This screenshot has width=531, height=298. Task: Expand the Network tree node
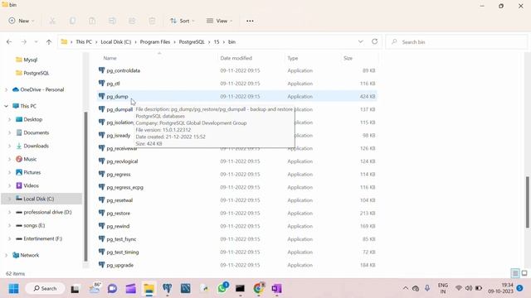tap(6, 256)
